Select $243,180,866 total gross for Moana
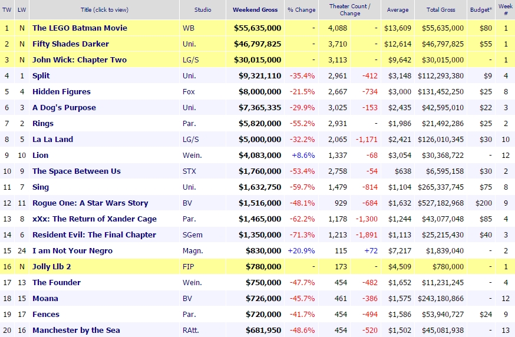515x337 pixels. click(441, 299)
